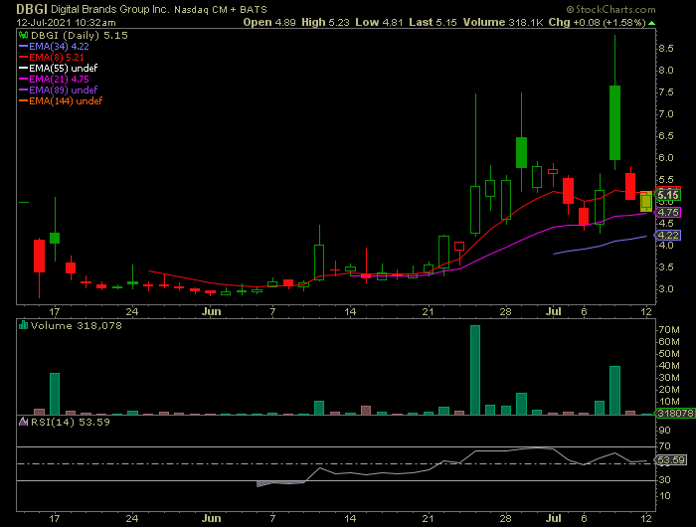The width and height of the screenshot is (696, 527).
Task: Click the Jul label on the price chart date axis
Action: point(553,311)
